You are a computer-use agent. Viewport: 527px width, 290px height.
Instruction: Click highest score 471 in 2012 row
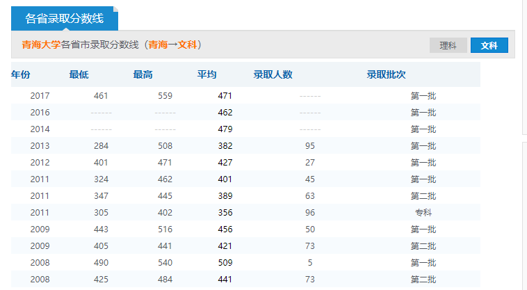[165, 163]
